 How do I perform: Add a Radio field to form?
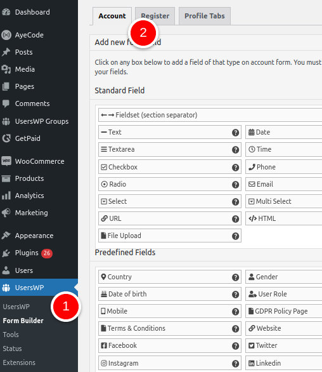tap(170, 184)
